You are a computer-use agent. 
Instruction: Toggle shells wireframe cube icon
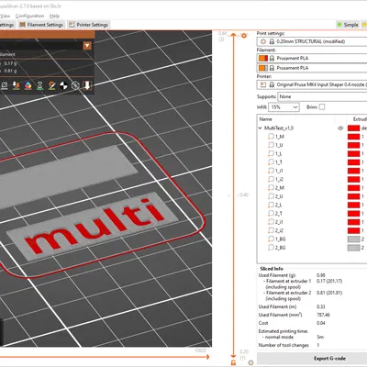(x=75, y=85)
